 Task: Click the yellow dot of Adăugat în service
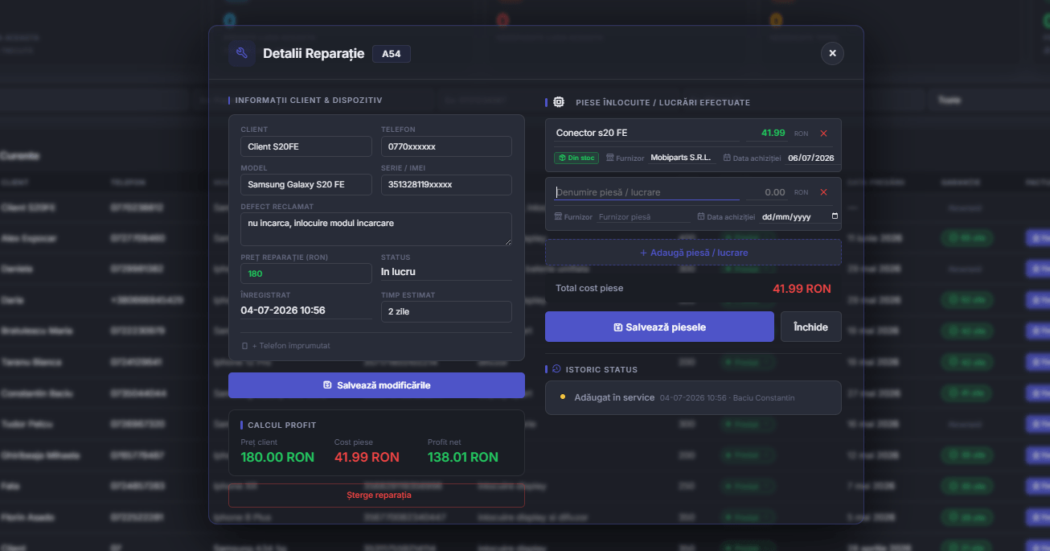(x=563, y=397)
